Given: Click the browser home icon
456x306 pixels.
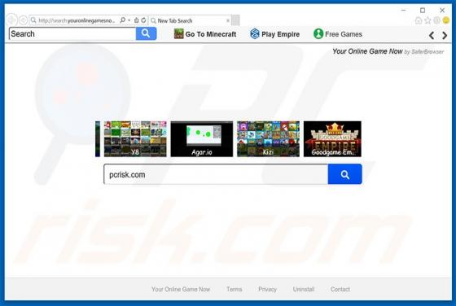Looking at the screenshot, I should coord(419,20).
